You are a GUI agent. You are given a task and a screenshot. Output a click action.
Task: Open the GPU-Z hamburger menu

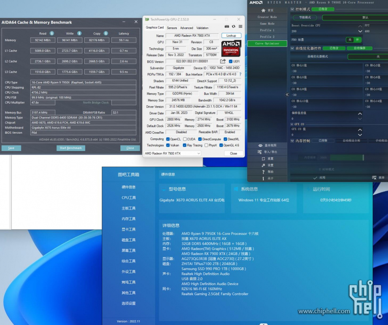[x=240, y=26]
